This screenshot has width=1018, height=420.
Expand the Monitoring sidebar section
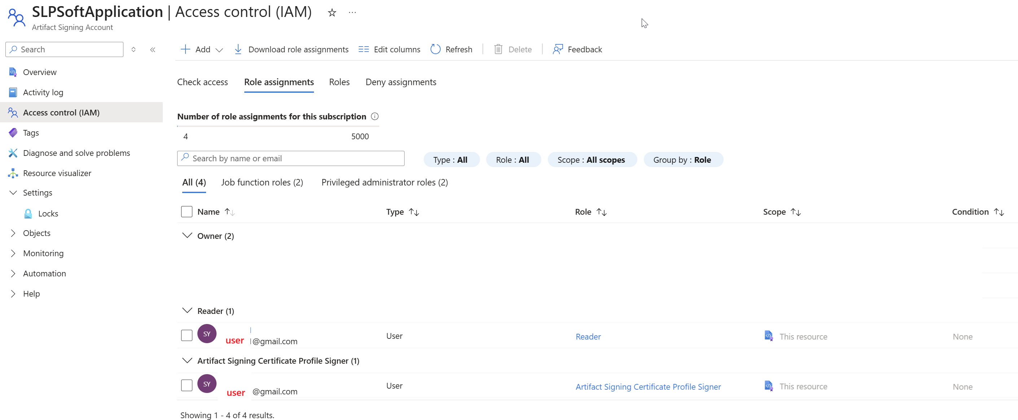tap(13, 253)
